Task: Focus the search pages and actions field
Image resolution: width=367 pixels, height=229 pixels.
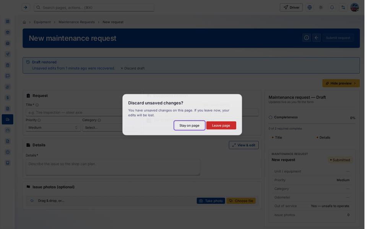Action: [94, 8]
